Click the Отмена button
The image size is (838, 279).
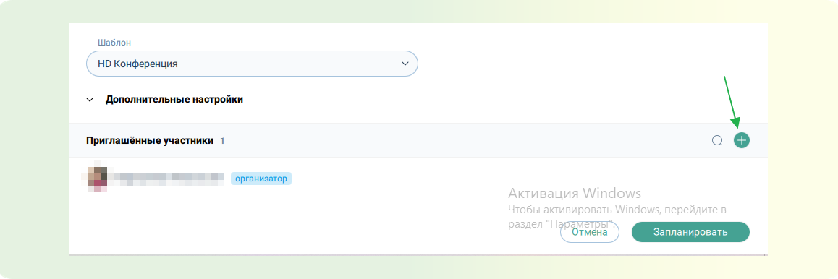click(x=590, y=232)
